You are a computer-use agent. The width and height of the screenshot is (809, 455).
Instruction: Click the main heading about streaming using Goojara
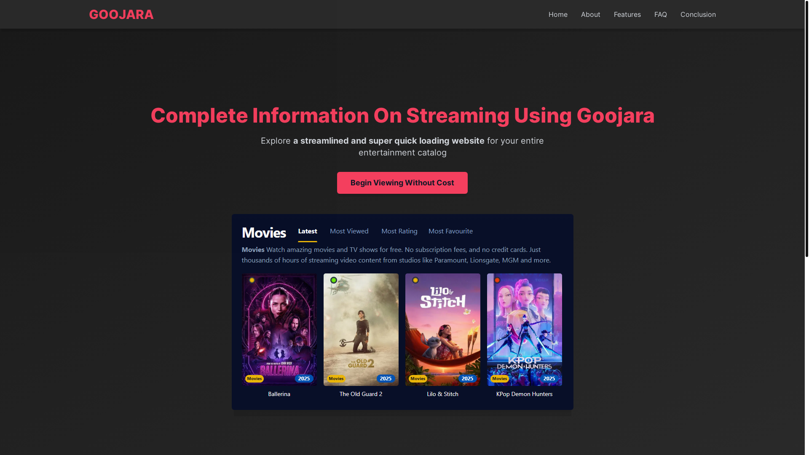point(402,115)
